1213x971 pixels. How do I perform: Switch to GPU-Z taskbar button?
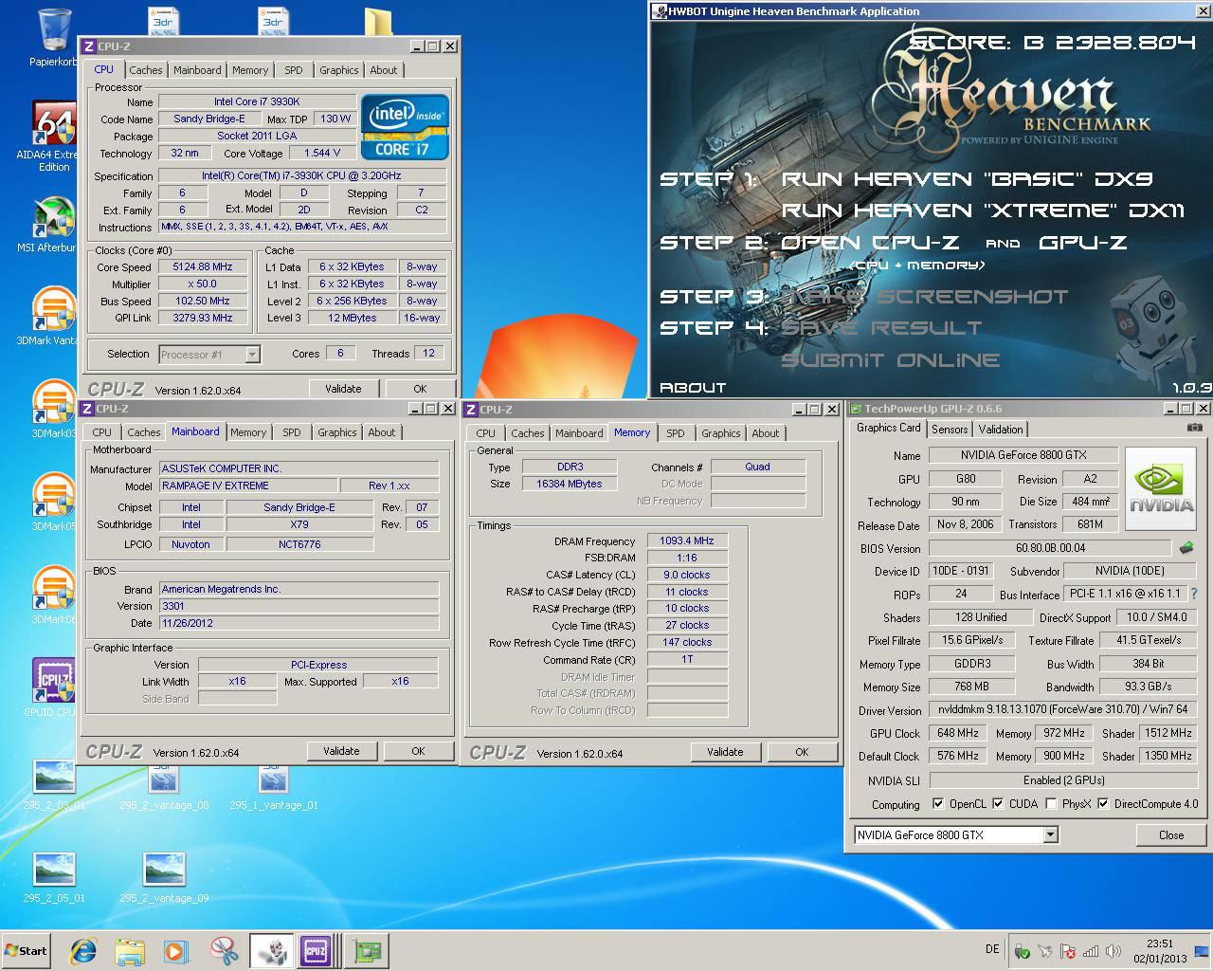point(367,951)
